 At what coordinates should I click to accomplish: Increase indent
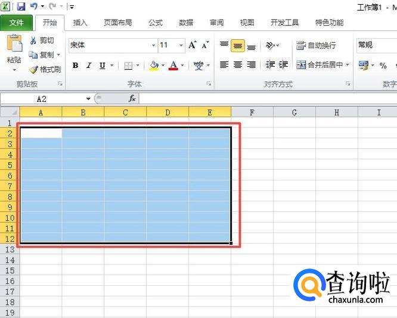[x=283, y=65]
